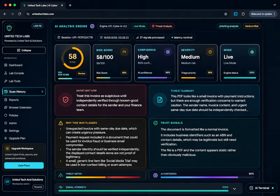Click the 37 signals processed chip
The width and height of the screenshot is (280, 196).
150,38
